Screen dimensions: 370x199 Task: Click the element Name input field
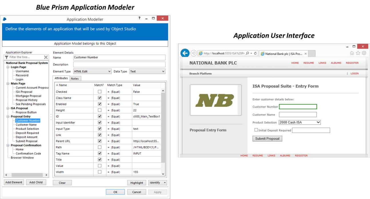119,57
